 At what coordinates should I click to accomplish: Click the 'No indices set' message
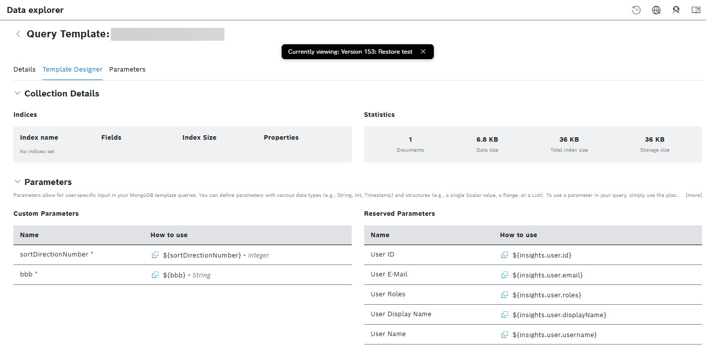tap(37, 151)
